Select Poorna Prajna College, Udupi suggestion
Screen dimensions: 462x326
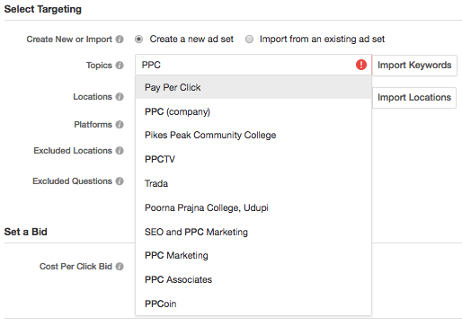point(253,207)
